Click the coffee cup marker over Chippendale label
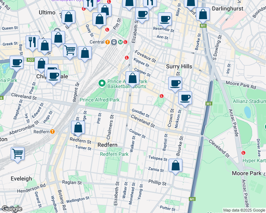This screenshot has height=213, width=266. [53, 77]
